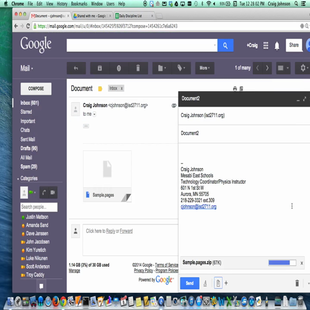Click the attachment paperclip indicator in message header
310x310 pixels.
pos(174,105)
